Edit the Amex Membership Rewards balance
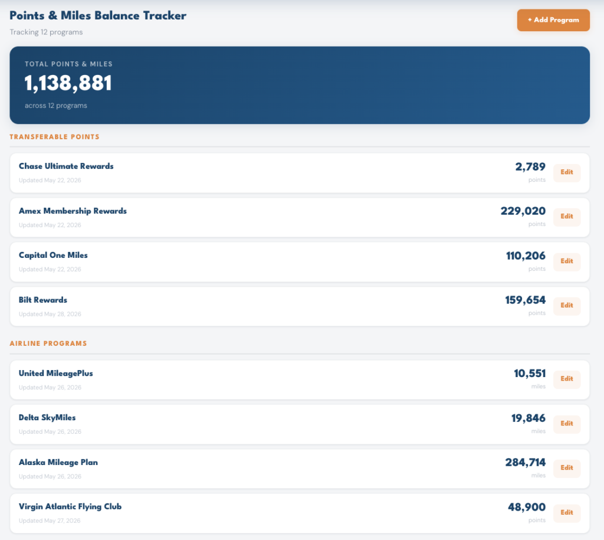The height and width of the screenshot is (540, 604). click(567, 217)
